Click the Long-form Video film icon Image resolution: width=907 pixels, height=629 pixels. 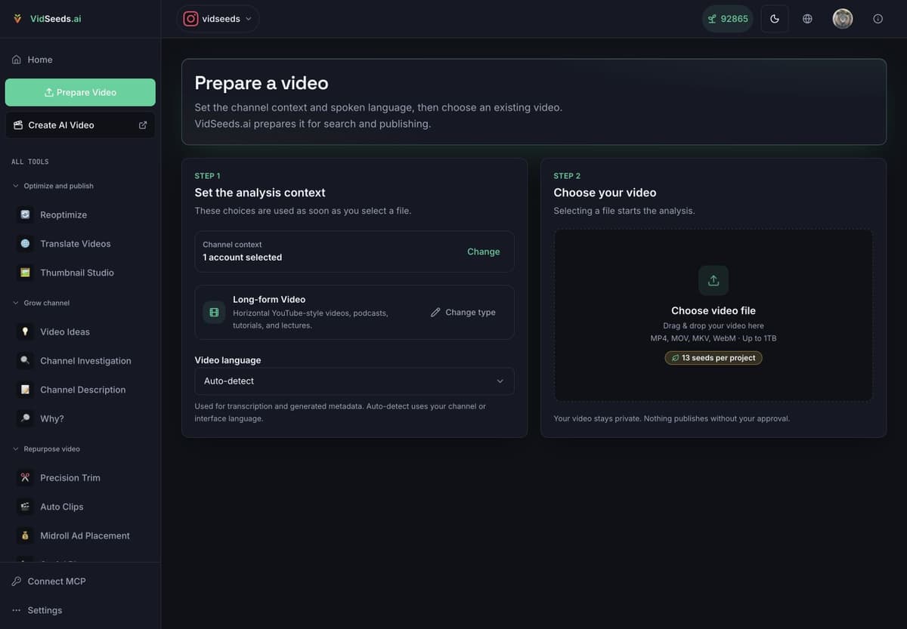click(x=214, y=312)
